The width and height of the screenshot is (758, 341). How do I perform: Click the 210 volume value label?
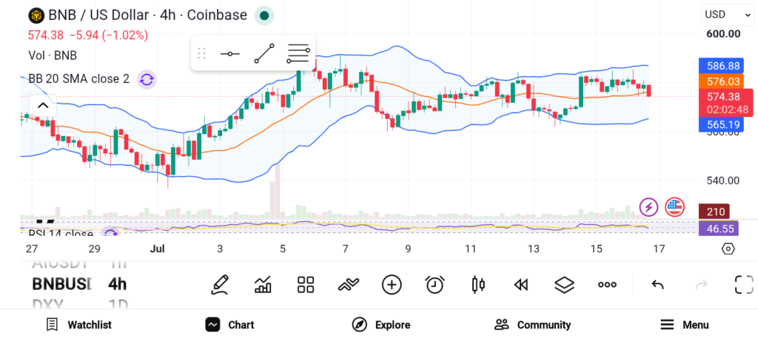(x=714, y=212)
